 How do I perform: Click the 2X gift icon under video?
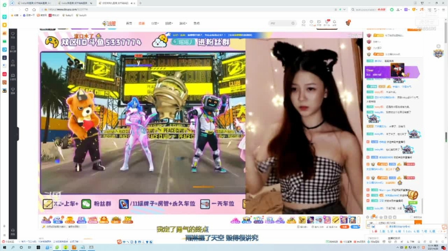(82, 220)
